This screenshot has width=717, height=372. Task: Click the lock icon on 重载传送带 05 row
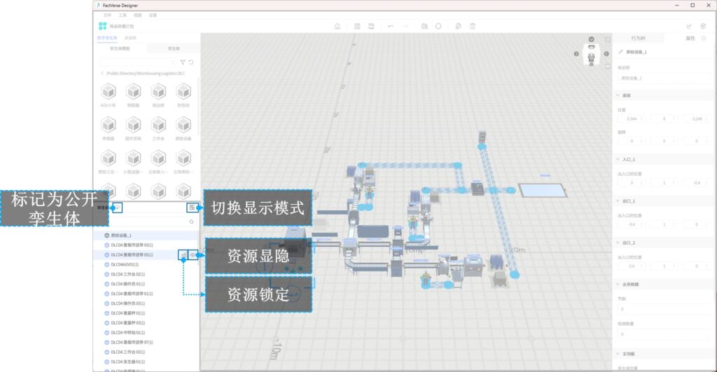[x=183, y=255]
